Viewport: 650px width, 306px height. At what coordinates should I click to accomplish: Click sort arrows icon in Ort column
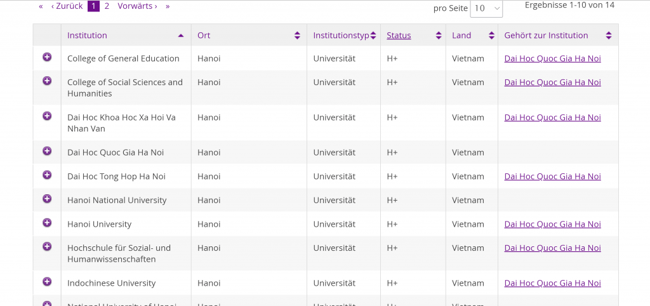[297, 36]
